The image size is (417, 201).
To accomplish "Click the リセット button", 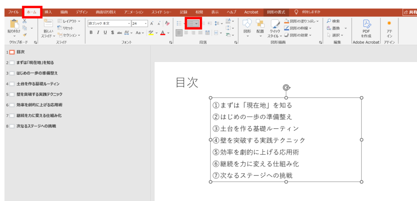I will pos(65,28).
